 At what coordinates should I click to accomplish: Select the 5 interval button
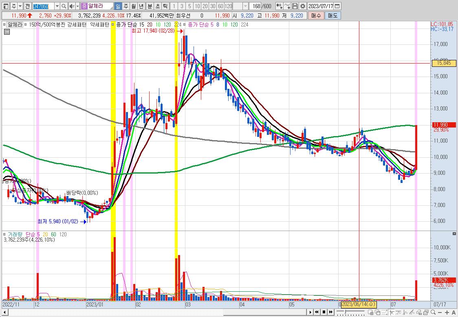(189, 6)
